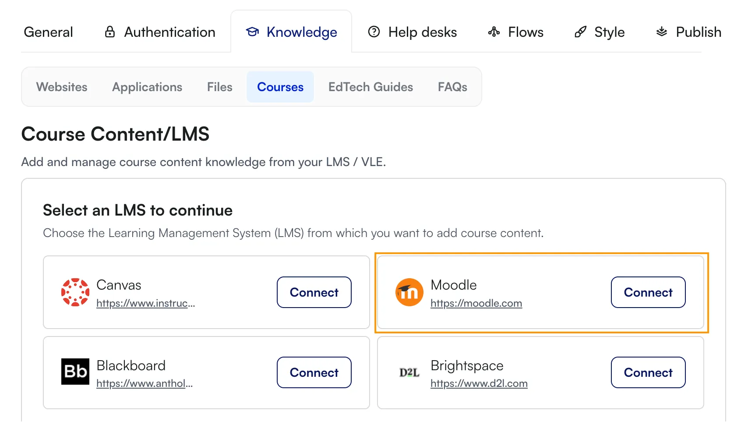Screen dimensions: 748x432
Task: Open the Style tab
Action: [600, 32]
